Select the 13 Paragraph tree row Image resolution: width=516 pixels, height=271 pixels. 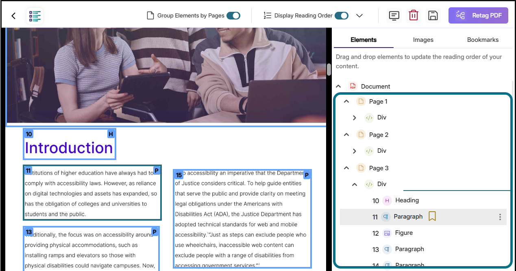click(x=423, y=249)
